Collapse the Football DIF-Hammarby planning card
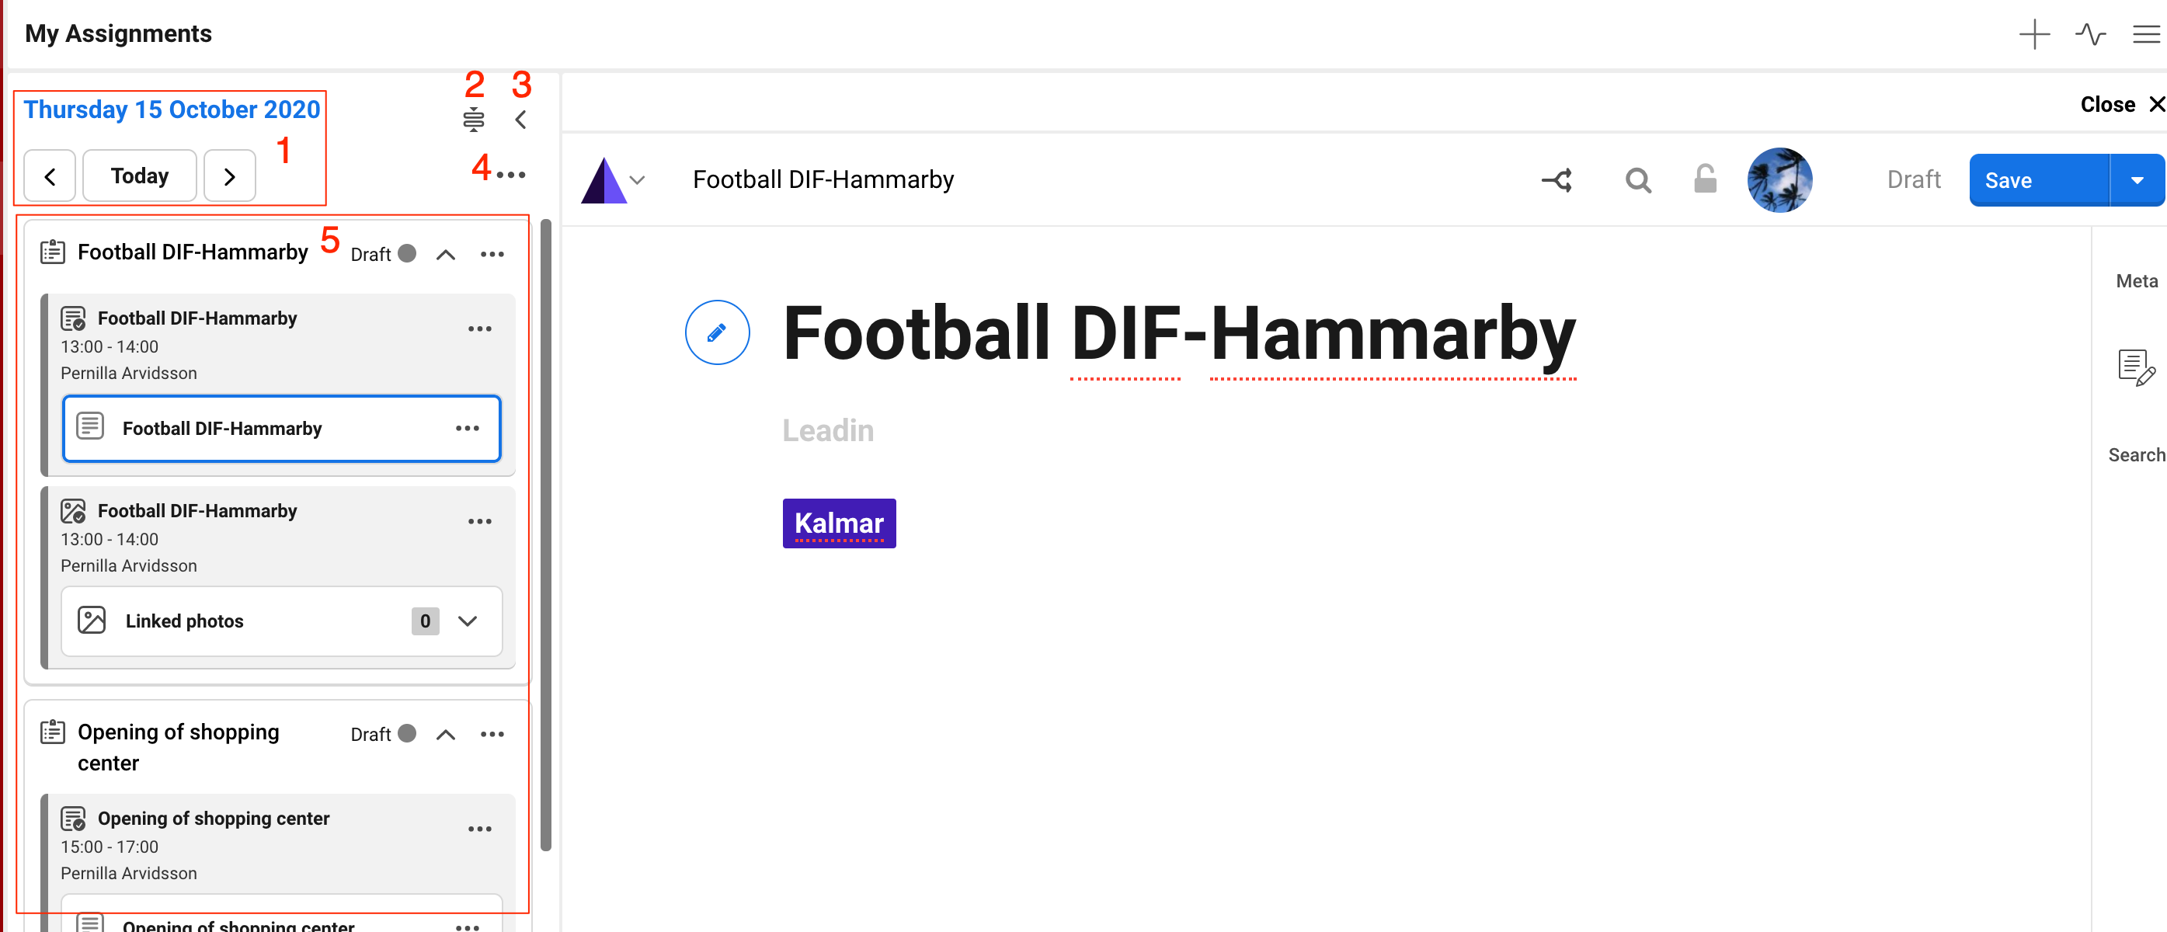Screen dimensions: 2167x932 click(x=446, y=255)
